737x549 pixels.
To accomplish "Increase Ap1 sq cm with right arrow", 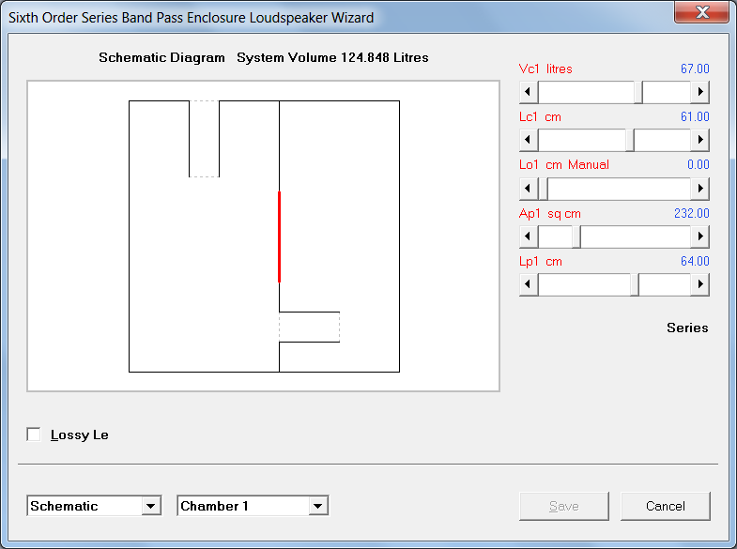I will pos(699,236).
